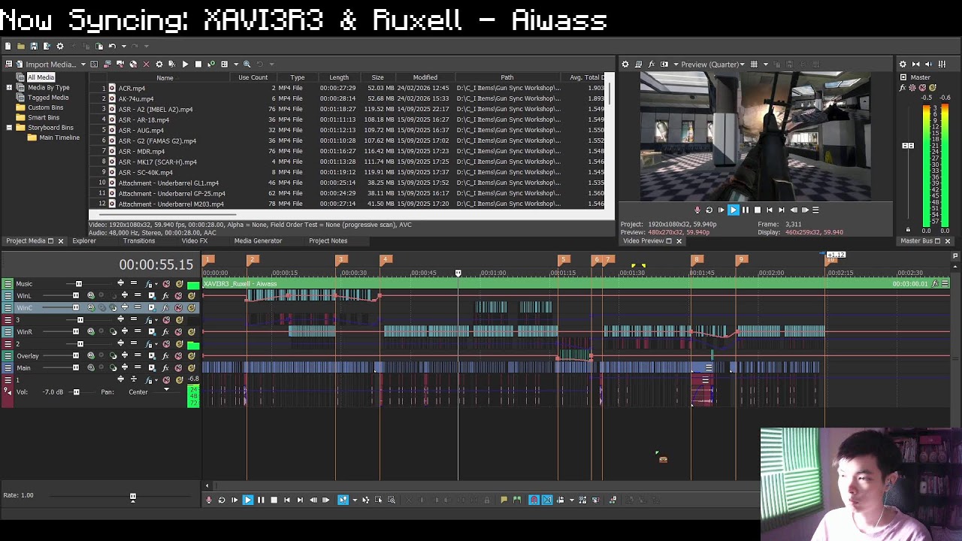Viewport: 962px width, 541px height.
Task: Save the project with the floppy icon
Action: [x=34, y=47]
